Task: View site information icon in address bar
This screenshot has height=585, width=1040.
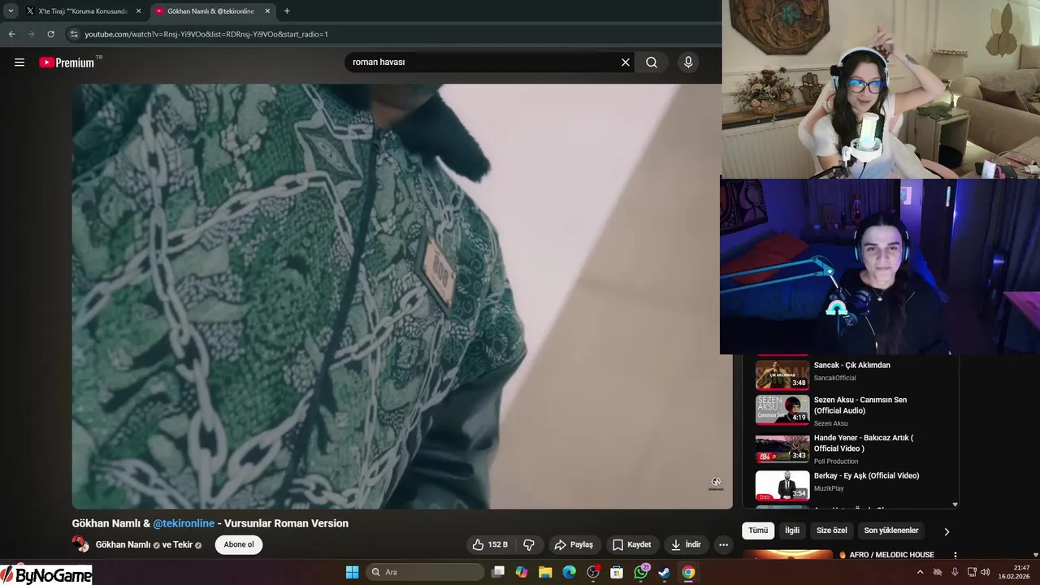Action: [x=74, y=34]
